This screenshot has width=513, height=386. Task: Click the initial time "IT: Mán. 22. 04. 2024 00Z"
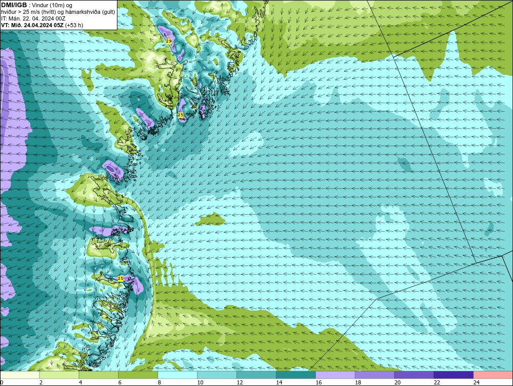point(33,18)
